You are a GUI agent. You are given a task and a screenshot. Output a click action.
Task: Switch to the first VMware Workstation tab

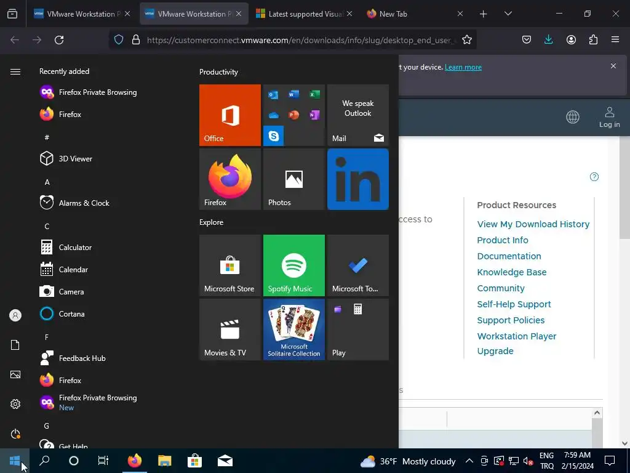(82, 14)
